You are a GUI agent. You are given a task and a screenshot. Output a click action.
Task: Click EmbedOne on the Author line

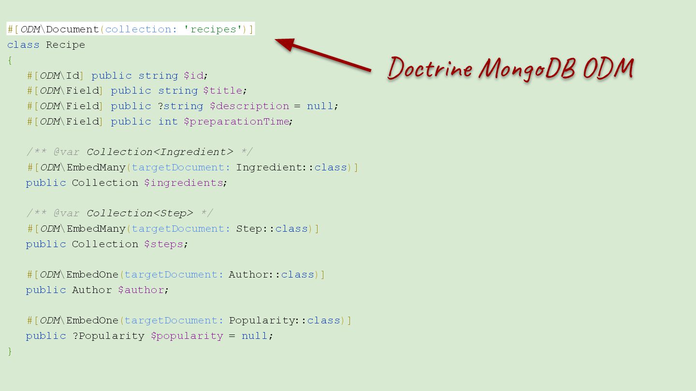pos(92,275)
